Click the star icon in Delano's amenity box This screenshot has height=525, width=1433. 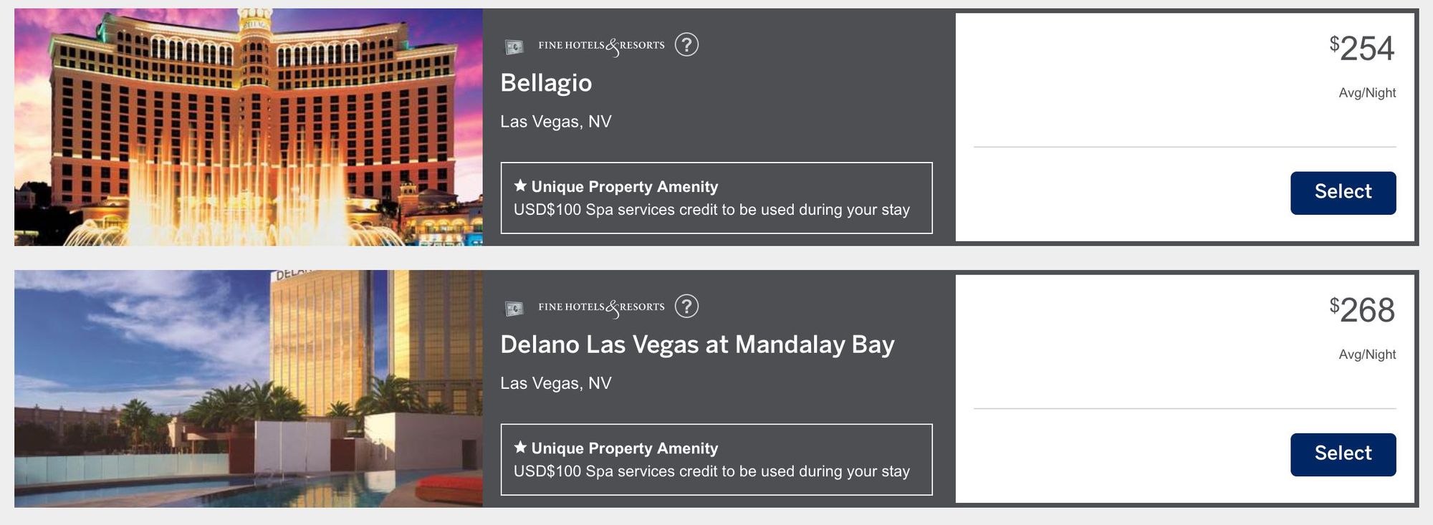coord(520,447)
